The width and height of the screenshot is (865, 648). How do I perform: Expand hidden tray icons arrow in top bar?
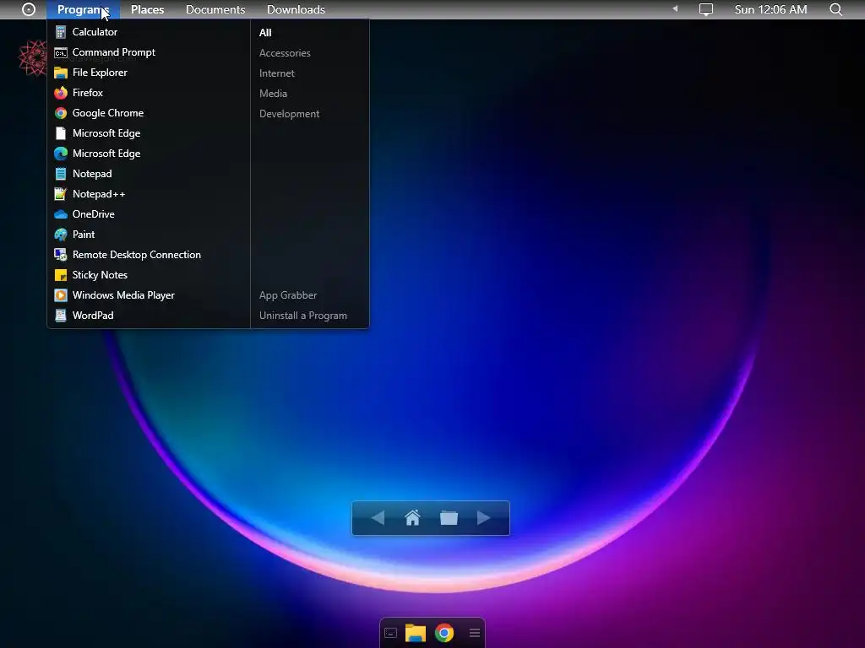pyautogui.click(x=675, y=8)
